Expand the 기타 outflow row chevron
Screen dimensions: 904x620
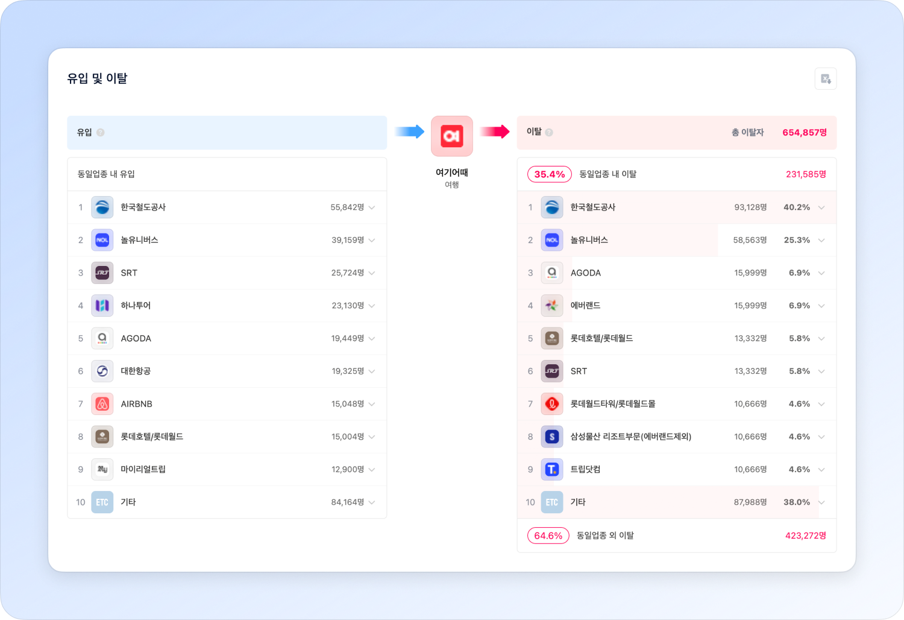tap(821, 502)
